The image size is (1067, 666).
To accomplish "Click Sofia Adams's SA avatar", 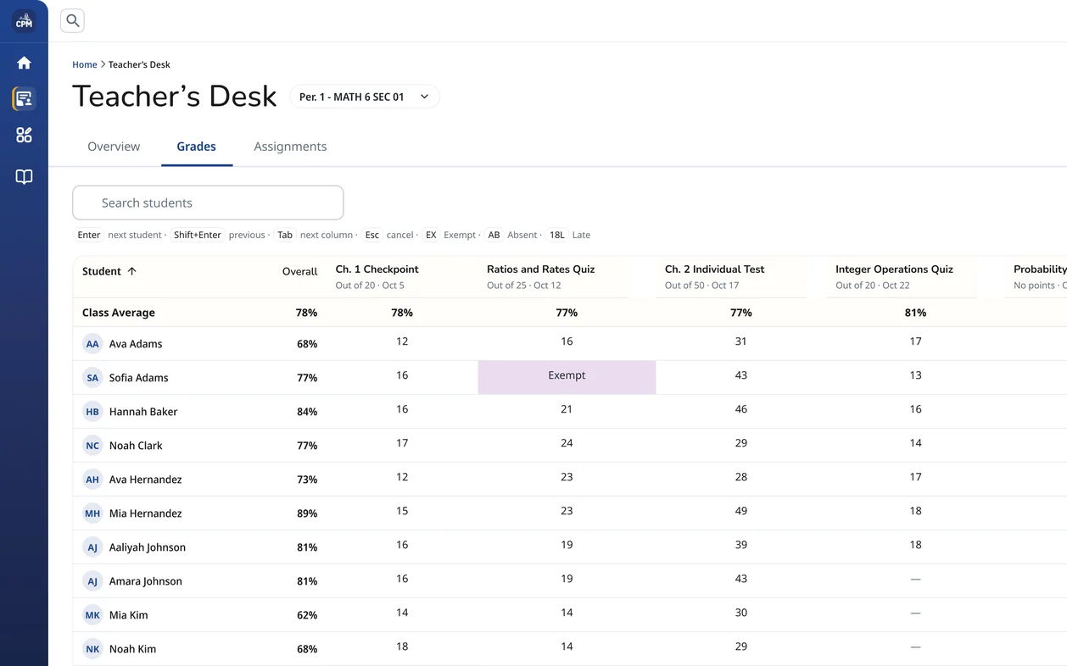I will [x=92, y=378].
